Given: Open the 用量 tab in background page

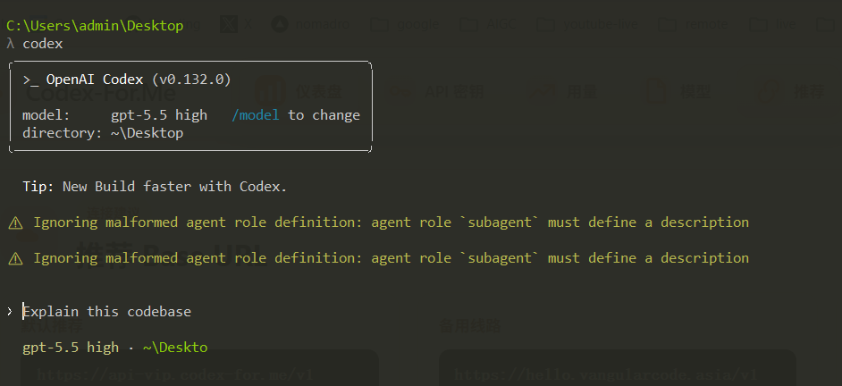Looking at the screenshot, I should [x=561, y=92].
